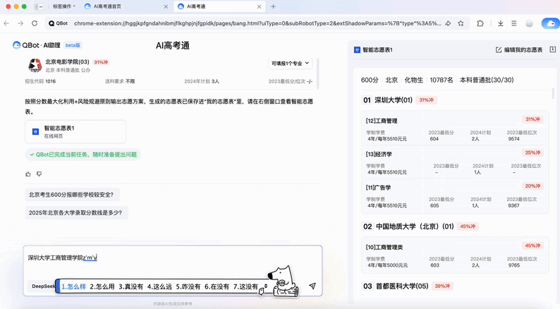The width and height of the screenshot is (560, 309).
Task: Open the extensions puzzle icon
Action: click(x=480, y=23)
